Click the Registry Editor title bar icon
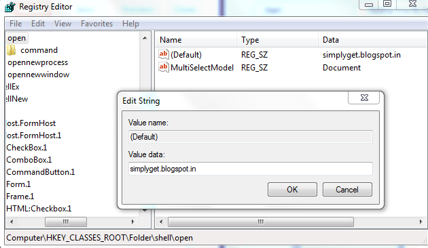The image size is (428, 248). (10, 7)
